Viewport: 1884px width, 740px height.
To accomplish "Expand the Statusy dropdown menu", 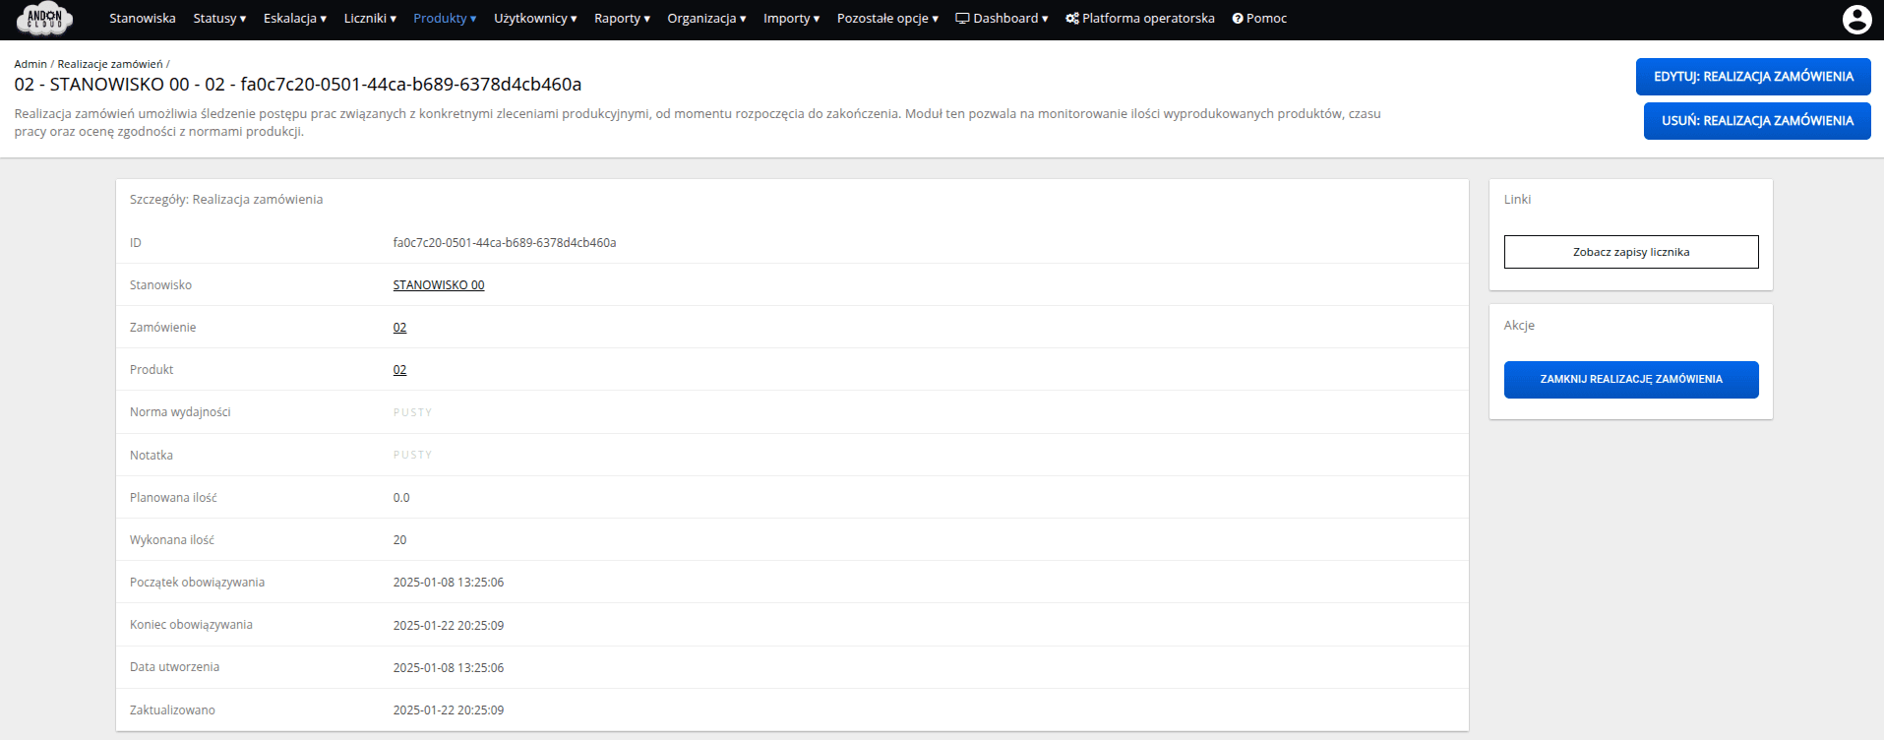I will [x=219, y=19].
